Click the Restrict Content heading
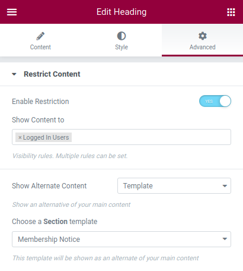Screen dimensions: 243x271 tap(52, 74)
